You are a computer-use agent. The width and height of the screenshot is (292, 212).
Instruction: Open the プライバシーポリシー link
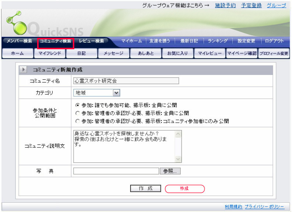(x=264, y=206)
